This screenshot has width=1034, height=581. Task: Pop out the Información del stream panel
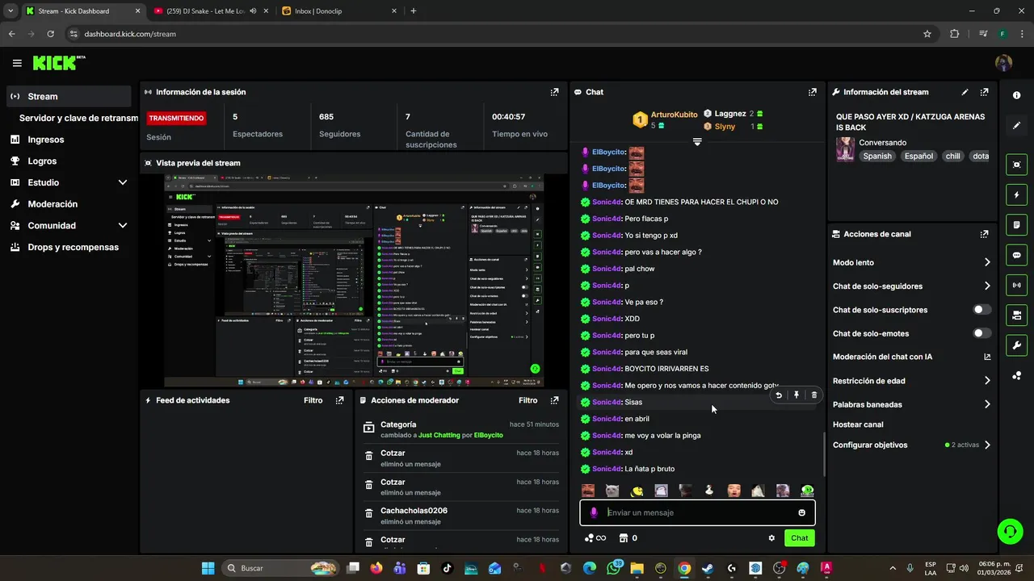point(984,92)
